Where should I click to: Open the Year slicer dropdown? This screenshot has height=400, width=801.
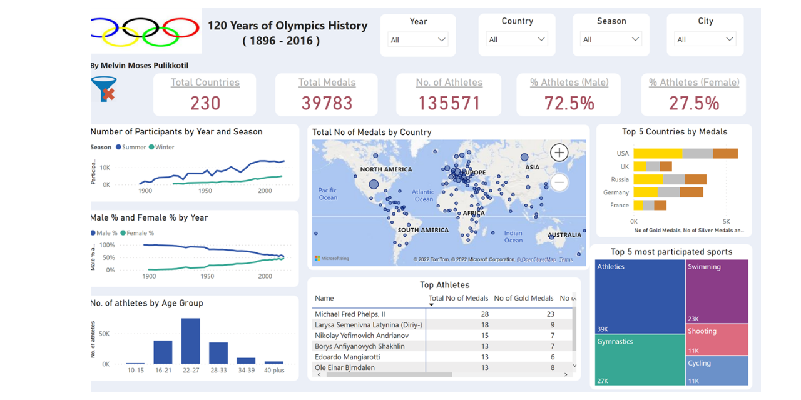pyautogui.click(x=442, y=38)
